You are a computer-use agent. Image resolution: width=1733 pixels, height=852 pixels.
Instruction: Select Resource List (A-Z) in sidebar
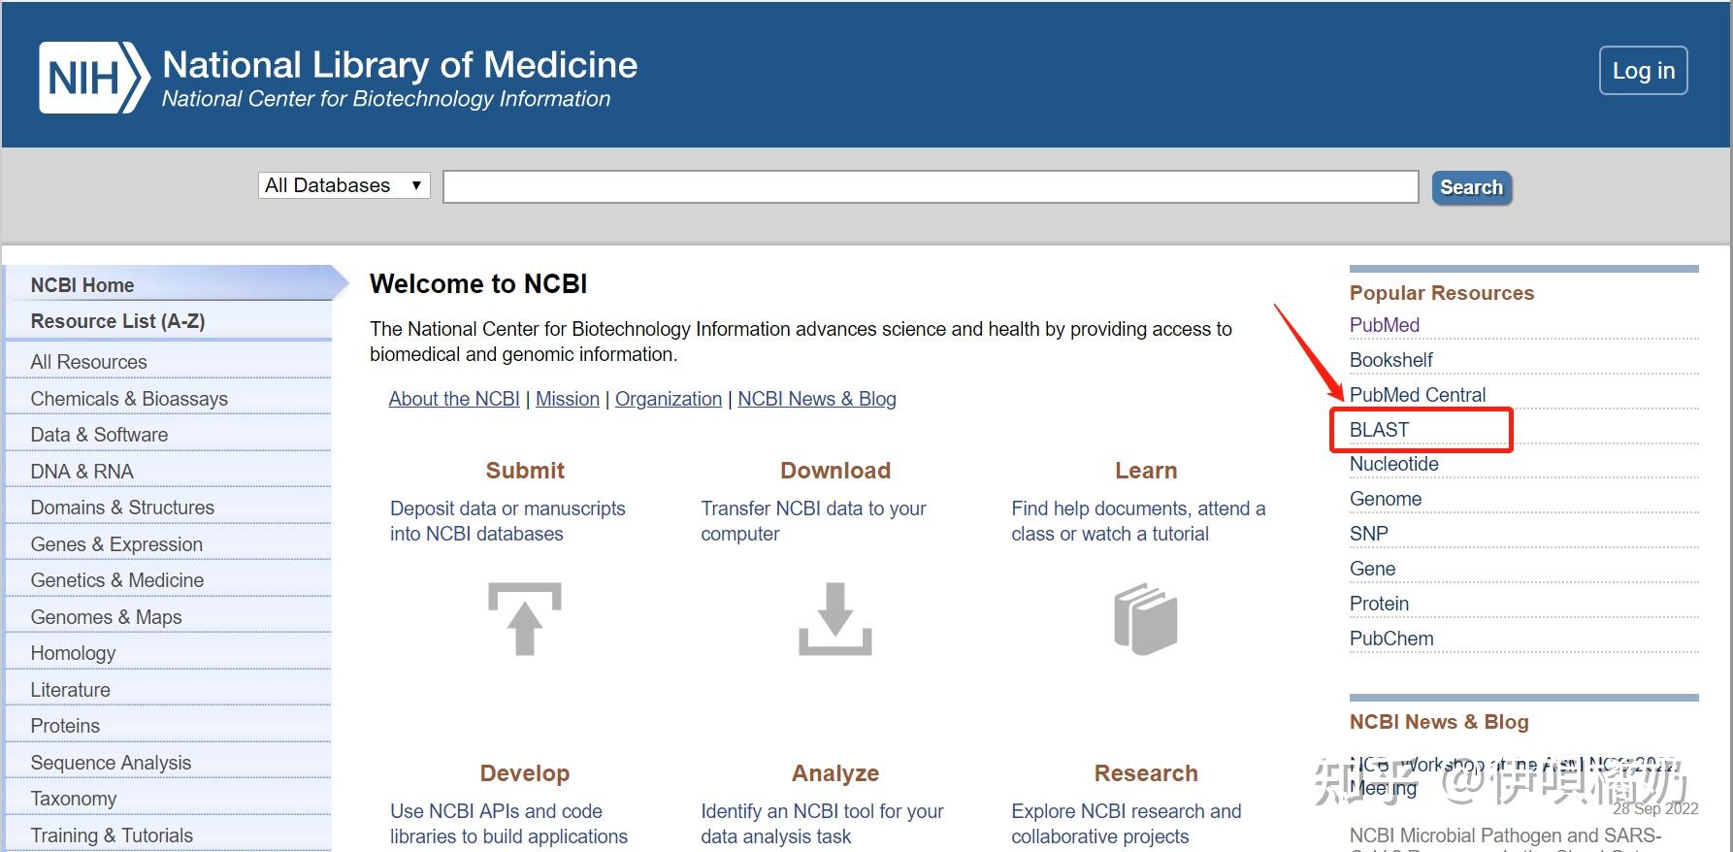(117, 321)
